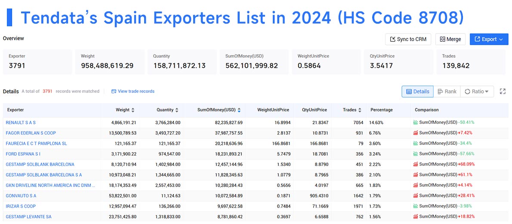Click the comparison chart icon showing +68.09%
Screen dimensions: 512x224
tap(415, 164)
